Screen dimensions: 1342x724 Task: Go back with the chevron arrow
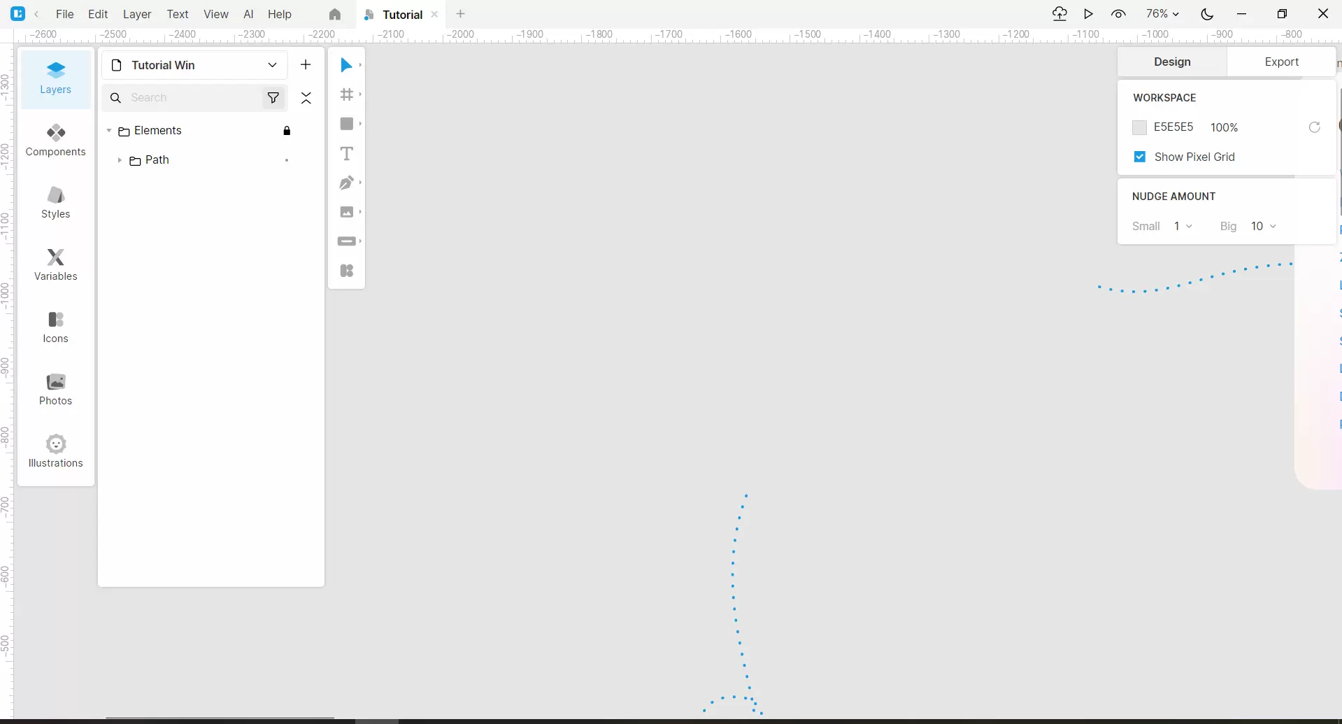tap(36, 14)
